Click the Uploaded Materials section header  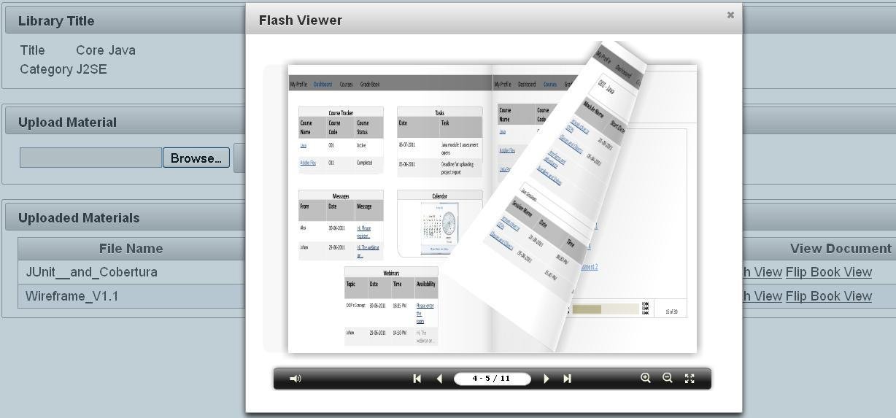coord(79,218)
